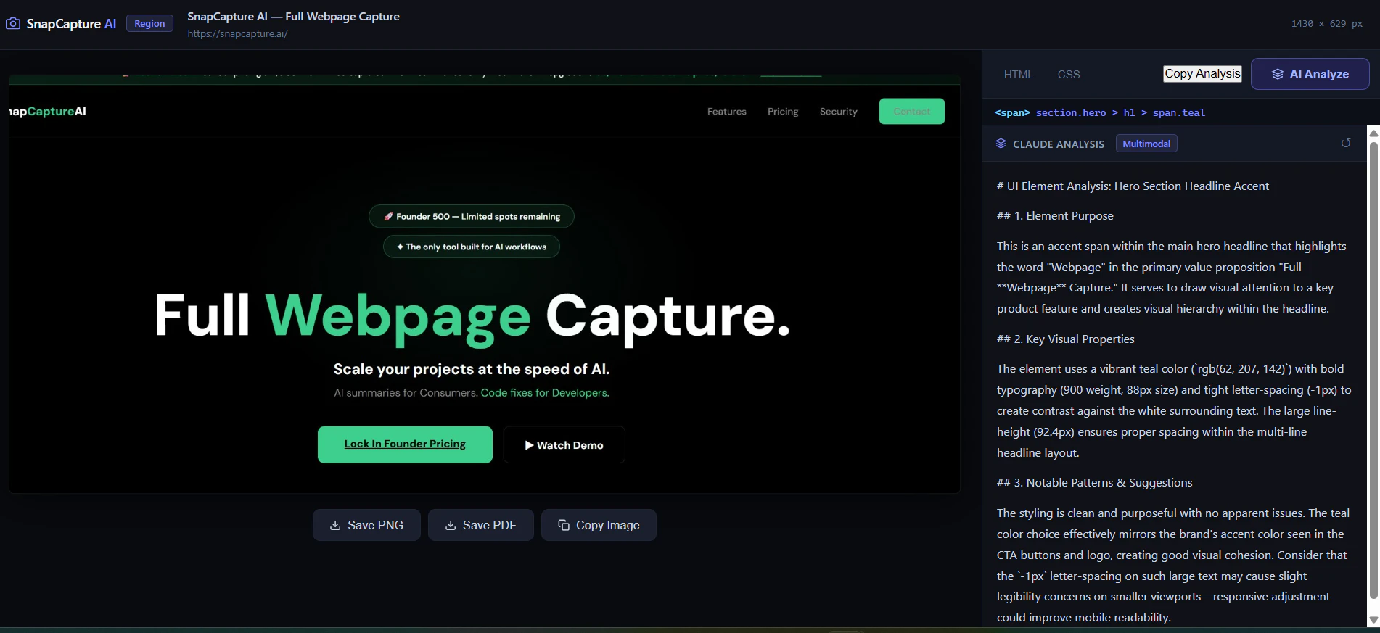1380x633 pixels.
Task: Click the refresh analysis icon
Action: pyautogui.click(x=1346, y=144)
